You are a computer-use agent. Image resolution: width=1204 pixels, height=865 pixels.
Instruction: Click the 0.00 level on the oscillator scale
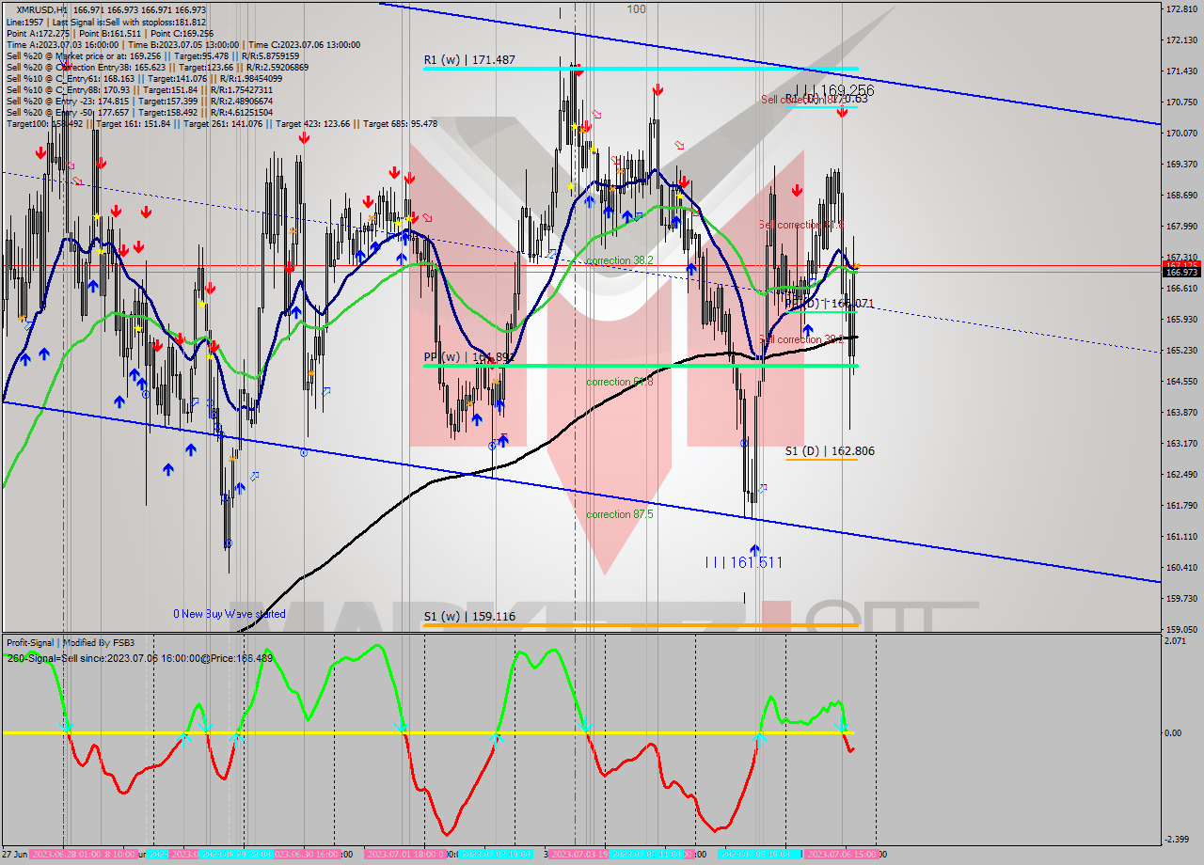[1176, 733]
